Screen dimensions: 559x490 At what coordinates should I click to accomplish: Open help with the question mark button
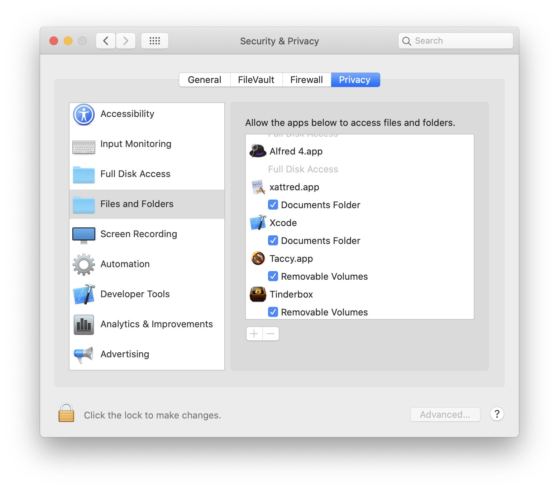pos(497,414)
